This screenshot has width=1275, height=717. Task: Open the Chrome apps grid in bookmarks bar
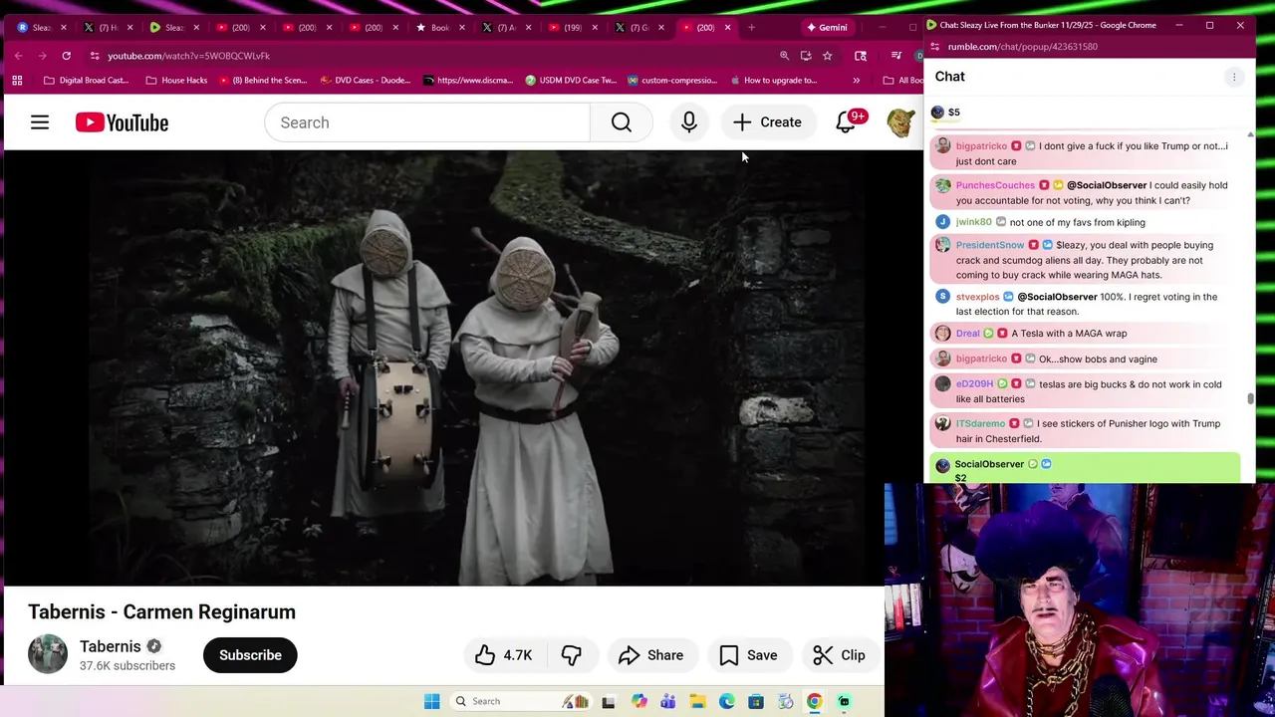pos(17,80)
